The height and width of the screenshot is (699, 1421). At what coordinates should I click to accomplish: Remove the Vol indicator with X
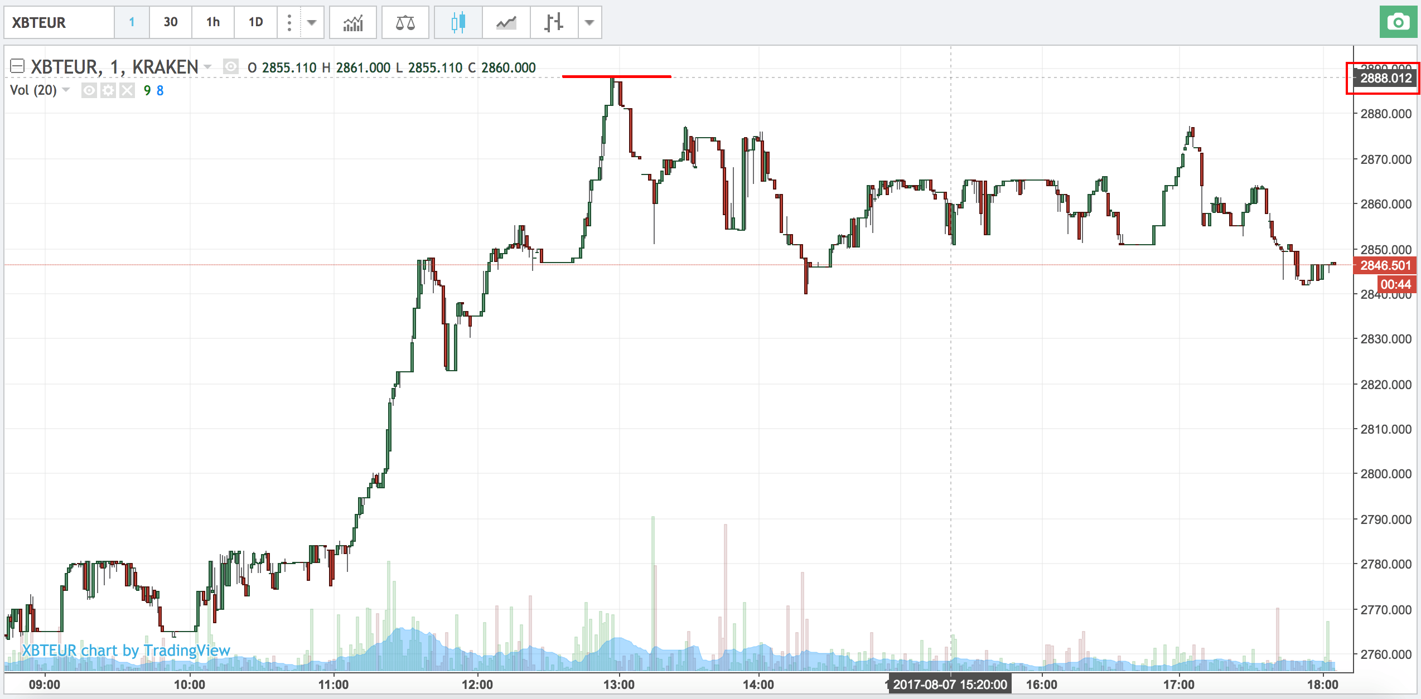point(127,90)
